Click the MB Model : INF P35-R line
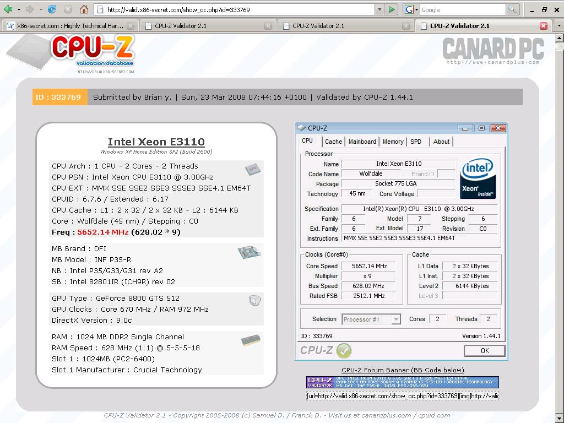 pyautogui.click(x=91, y=260)
